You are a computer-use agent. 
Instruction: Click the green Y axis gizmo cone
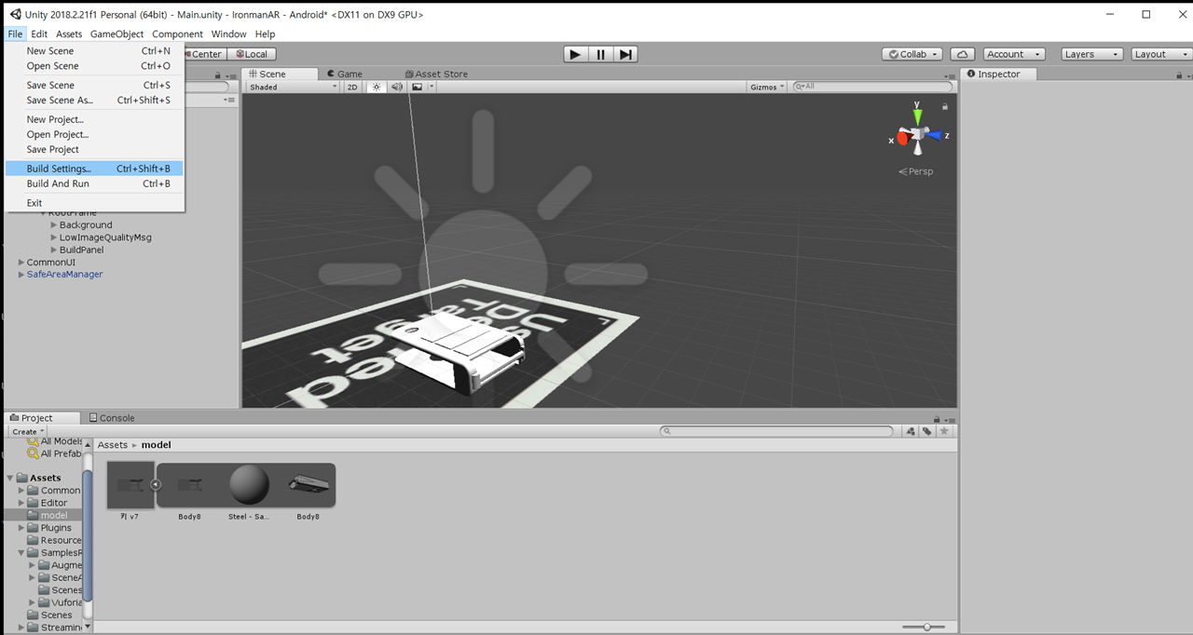[x=918, y=116]
